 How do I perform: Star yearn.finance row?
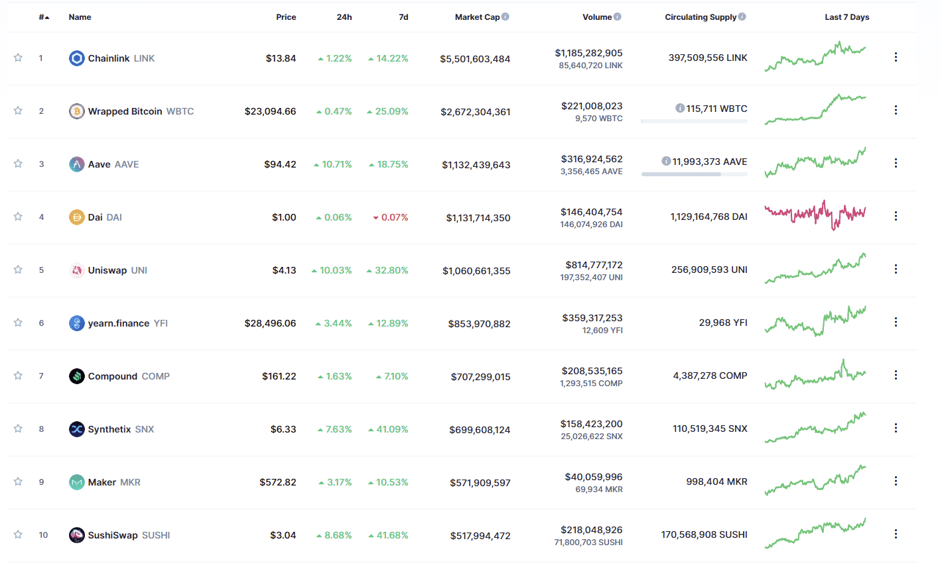click(x=18, y=323)
